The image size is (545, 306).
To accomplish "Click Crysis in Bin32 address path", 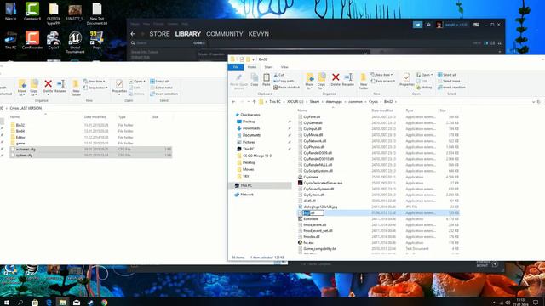I will pyautogui.click(x=373, y=102).
